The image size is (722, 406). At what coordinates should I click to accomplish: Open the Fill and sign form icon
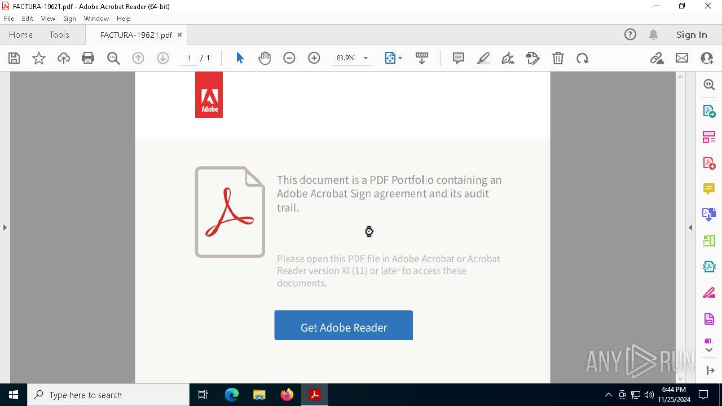click(x=533, y=58)
